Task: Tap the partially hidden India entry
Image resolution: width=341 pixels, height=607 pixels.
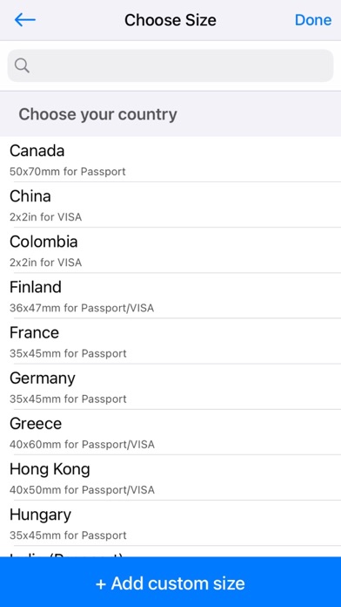Action: [170, 552]
